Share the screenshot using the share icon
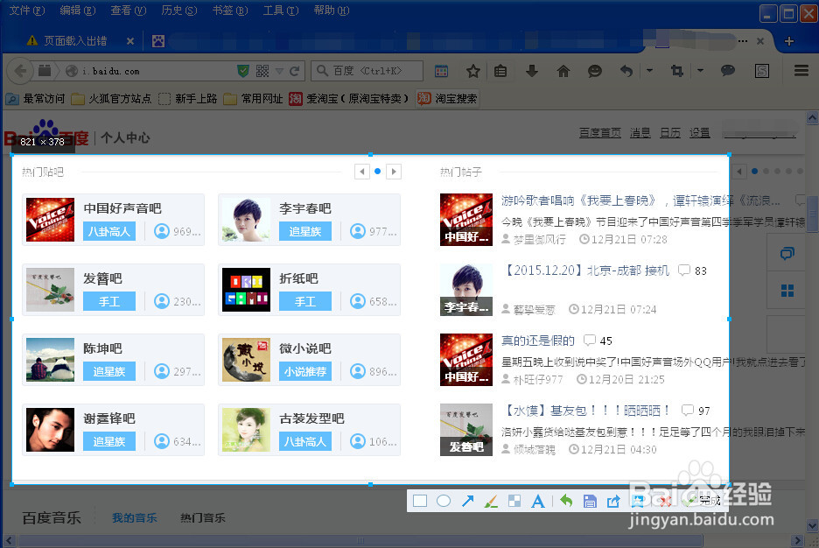 (x=613, y=502)
